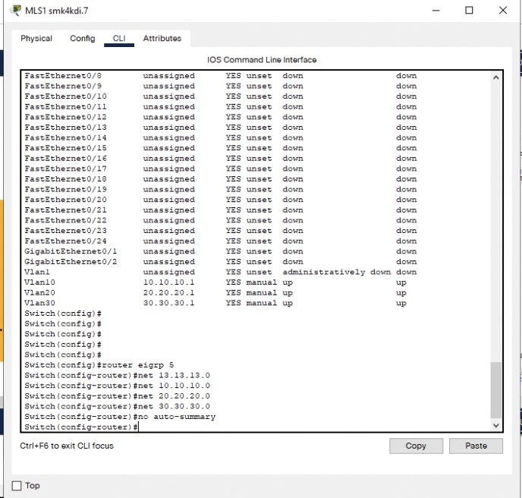Click the 'net 13.13.13.0' command line
522x498 pixels.
(x=117, y=376)
